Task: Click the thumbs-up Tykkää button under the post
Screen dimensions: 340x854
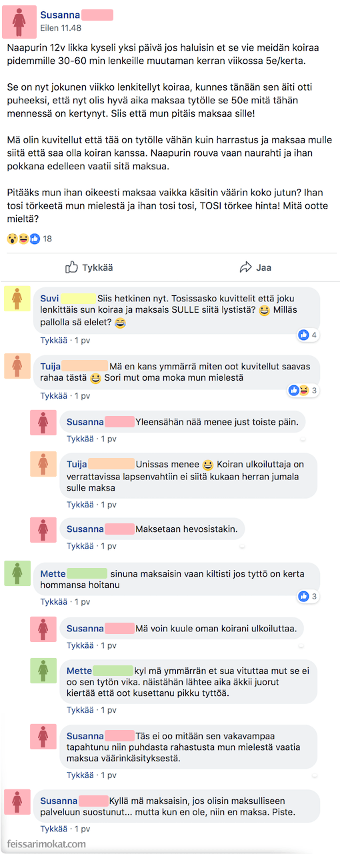Action: pos(89,267)
